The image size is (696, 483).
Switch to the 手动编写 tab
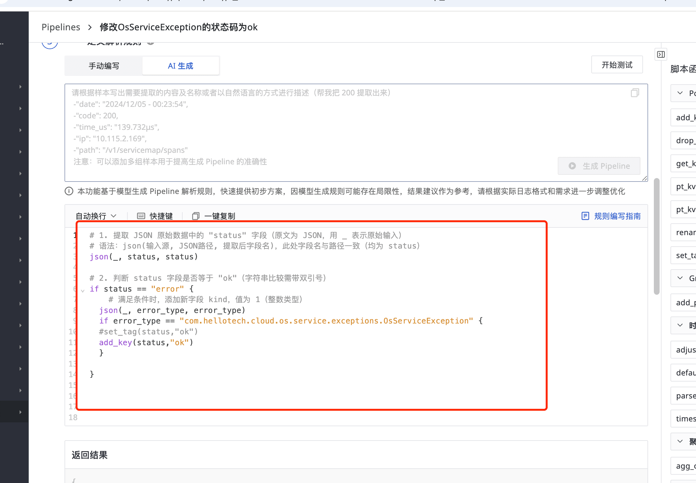104,66
